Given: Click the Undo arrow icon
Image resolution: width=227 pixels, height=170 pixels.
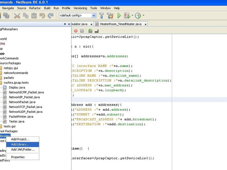Looking at the screenshot, I should [x=42, y=15].
